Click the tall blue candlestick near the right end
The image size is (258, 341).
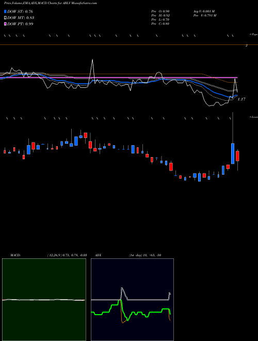point(233,153)
